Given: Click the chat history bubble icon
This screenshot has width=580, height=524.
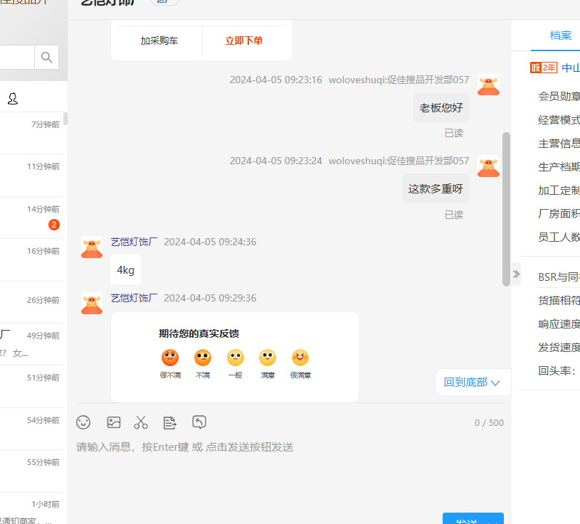Looking at the screenshot, I should tap(199, 422).
